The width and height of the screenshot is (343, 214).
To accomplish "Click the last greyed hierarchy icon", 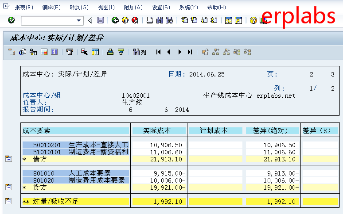I will tap(247, 52).
